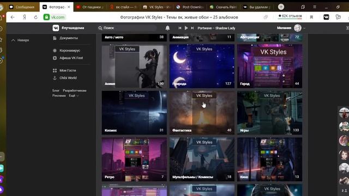Viewport: 349px width, 196px height.
Task: Open the 'Мультфильмы / Комиксы' album
Action: (202, 160)
